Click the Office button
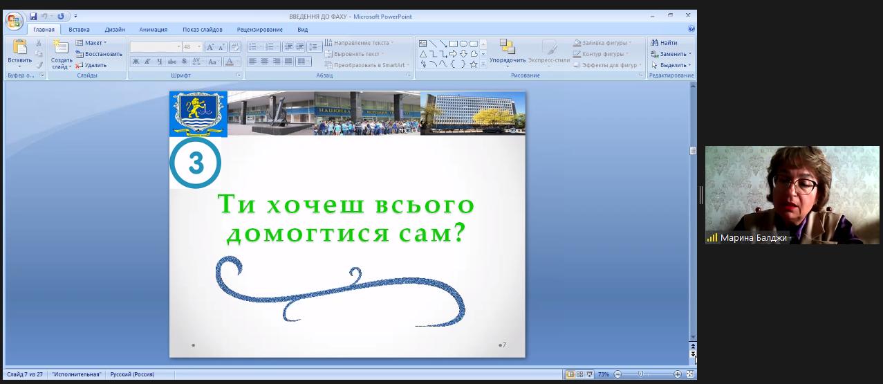883x384 pixels. (x=14, y=20)
